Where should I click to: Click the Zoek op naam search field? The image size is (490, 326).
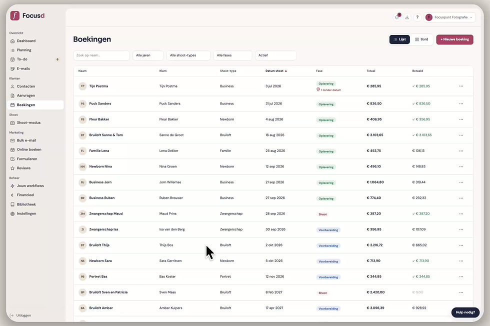click(101, 55)
